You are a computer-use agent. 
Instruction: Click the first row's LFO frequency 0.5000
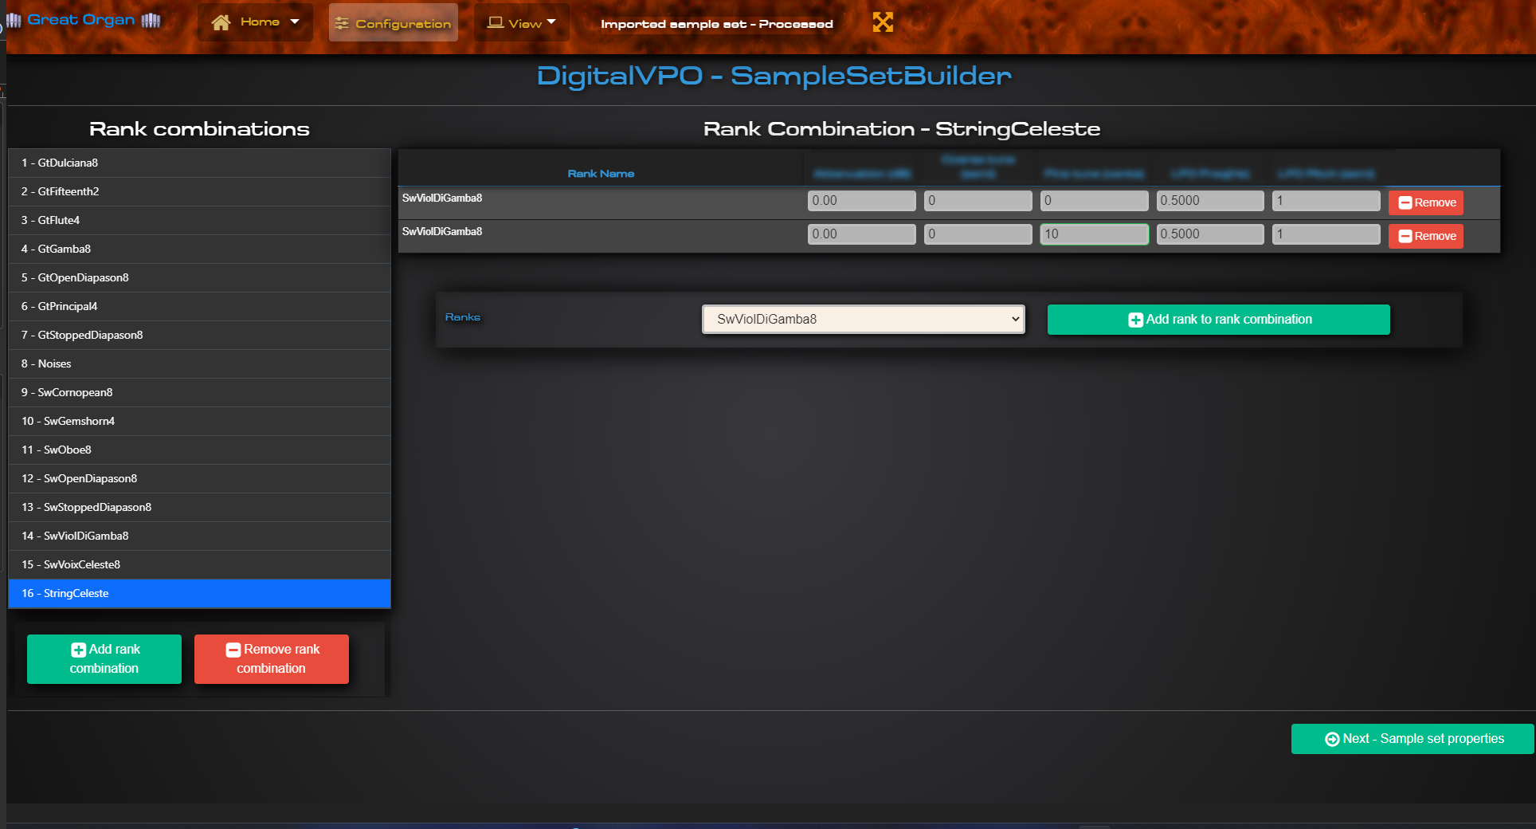(x=1210, y=201)
